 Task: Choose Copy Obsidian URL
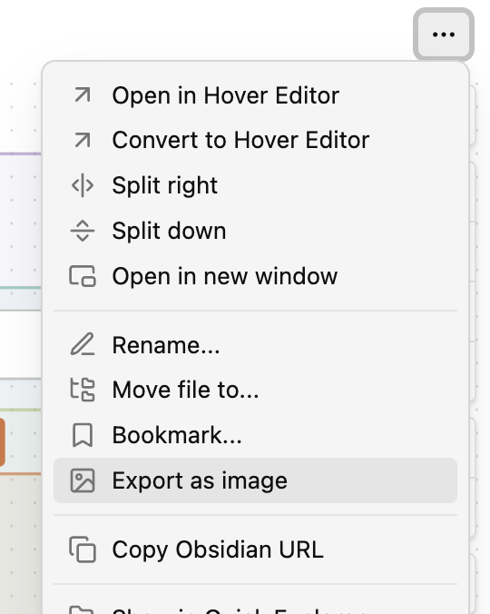click(x=255, y=550)
